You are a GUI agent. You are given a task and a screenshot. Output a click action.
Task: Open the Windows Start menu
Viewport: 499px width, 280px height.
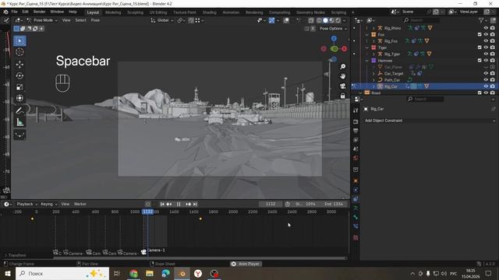(x=7, y=273)
